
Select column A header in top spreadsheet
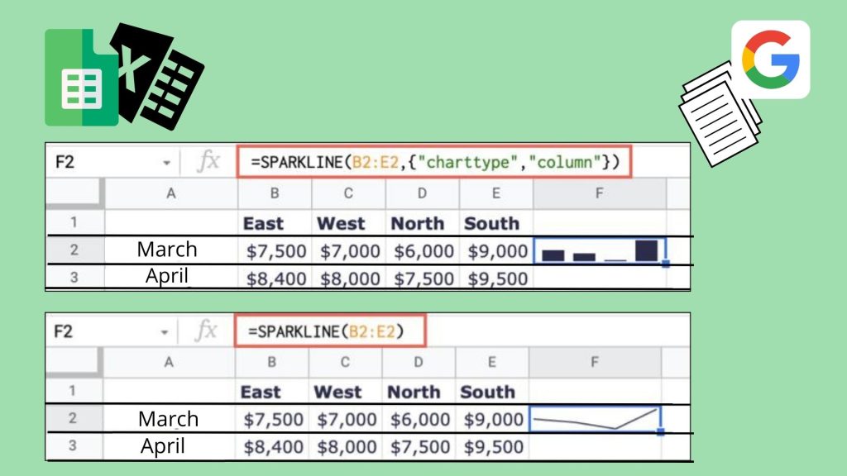(x=171, y=193)
